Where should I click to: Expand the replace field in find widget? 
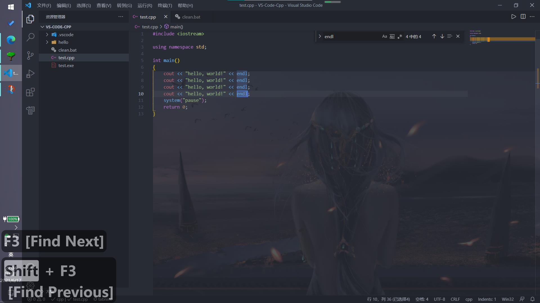[x=320, y=36]
